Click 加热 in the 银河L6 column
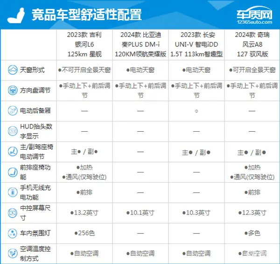This screenshot has width=280, height=264. (x=84, y=167)
